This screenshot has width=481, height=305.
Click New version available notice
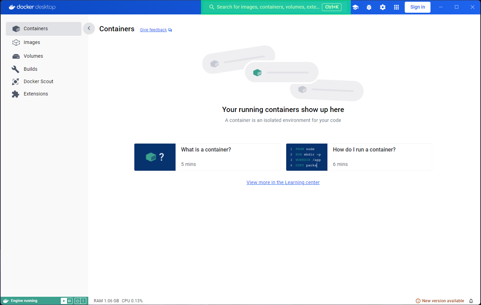(x=440, y=301)
